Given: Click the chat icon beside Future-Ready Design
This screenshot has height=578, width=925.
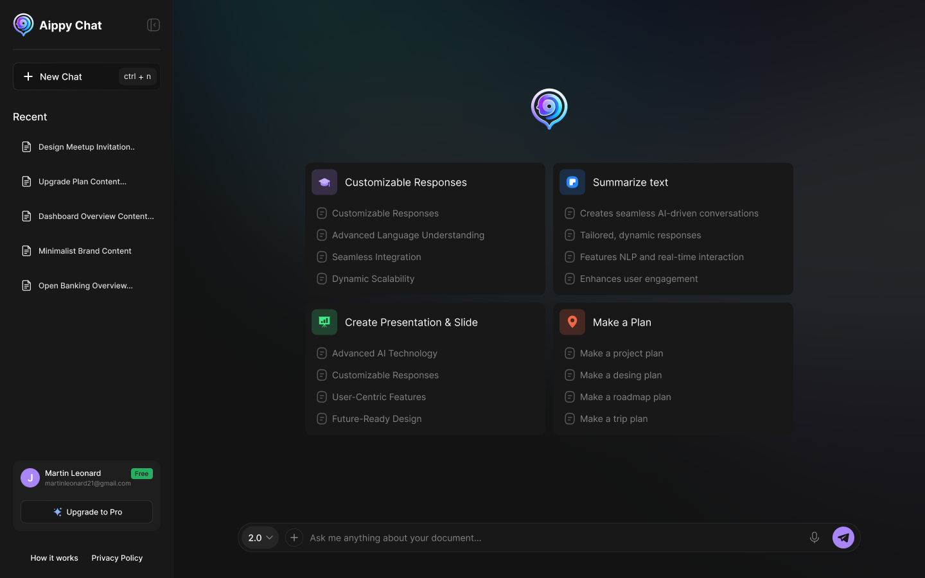Looking at the screenshot, I should coord(322,419).
